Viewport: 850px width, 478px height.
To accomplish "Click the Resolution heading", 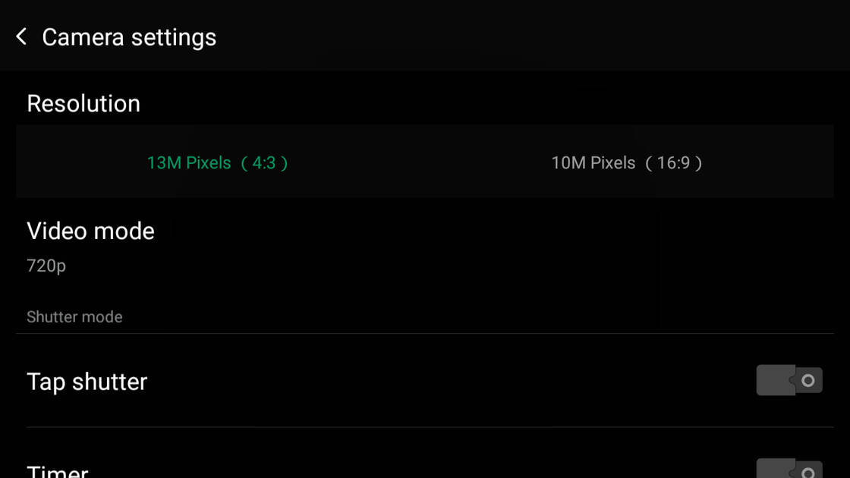I will coord(83,104).
